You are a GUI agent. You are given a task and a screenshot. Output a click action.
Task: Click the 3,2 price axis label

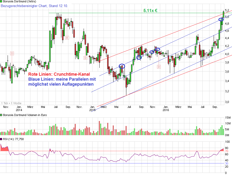[227, 91]
